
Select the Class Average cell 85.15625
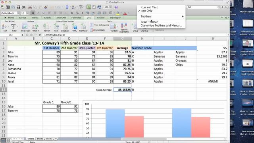pyautogui.click(x=123, y=90)
